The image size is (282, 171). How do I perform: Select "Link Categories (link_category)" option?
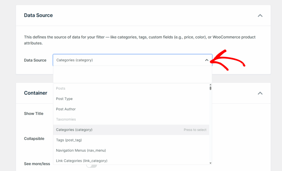(81, 161)
